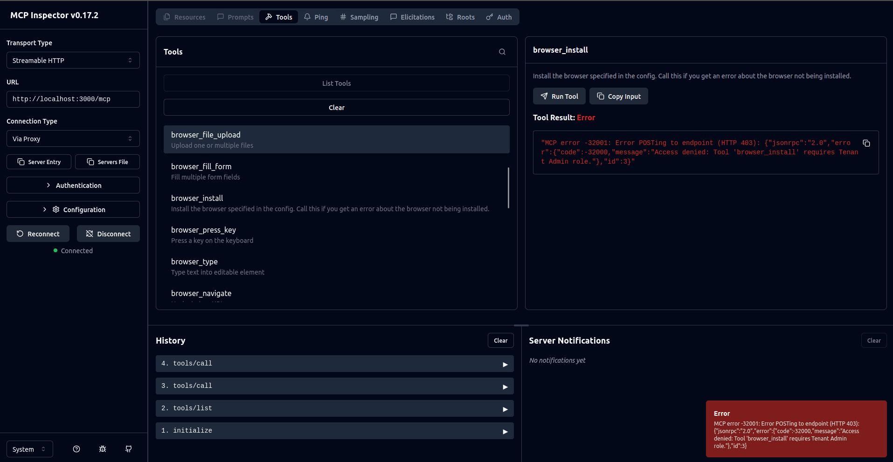Open the help question mark icon
Image resolution: width=893 pixels, height=462 pixels.
(76, 449)
